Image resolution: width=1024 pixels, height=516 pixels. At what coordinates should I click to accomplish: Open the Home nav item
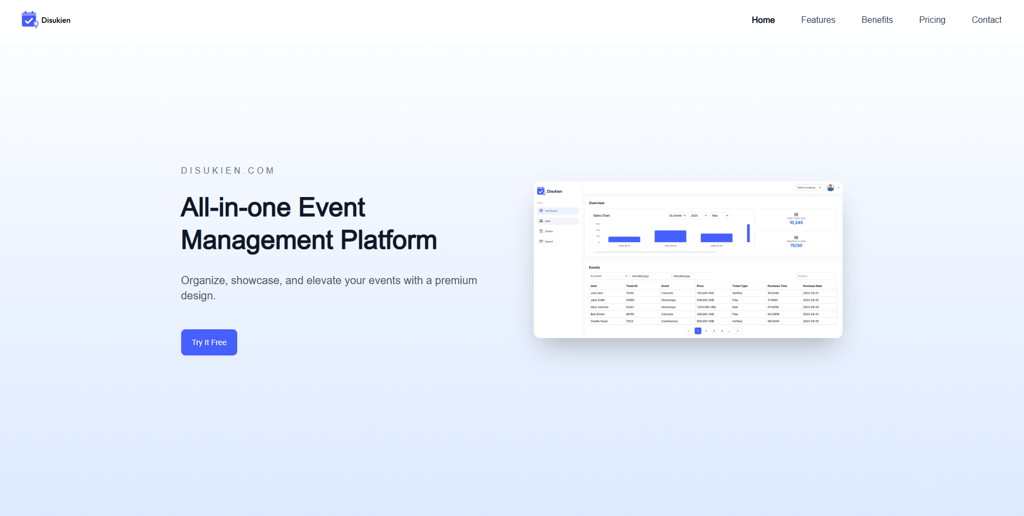pyautogui.click(x=763, y=20)
